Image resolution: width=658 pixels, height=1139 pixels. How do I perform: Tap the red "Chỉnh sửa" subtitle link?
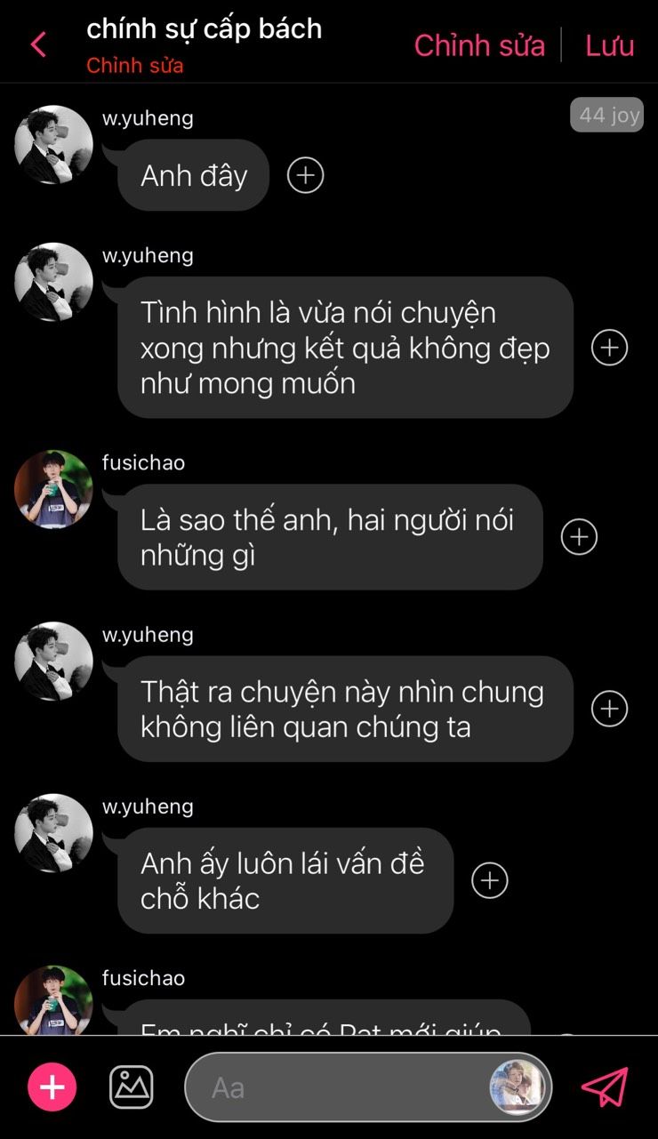coord(135,66)
